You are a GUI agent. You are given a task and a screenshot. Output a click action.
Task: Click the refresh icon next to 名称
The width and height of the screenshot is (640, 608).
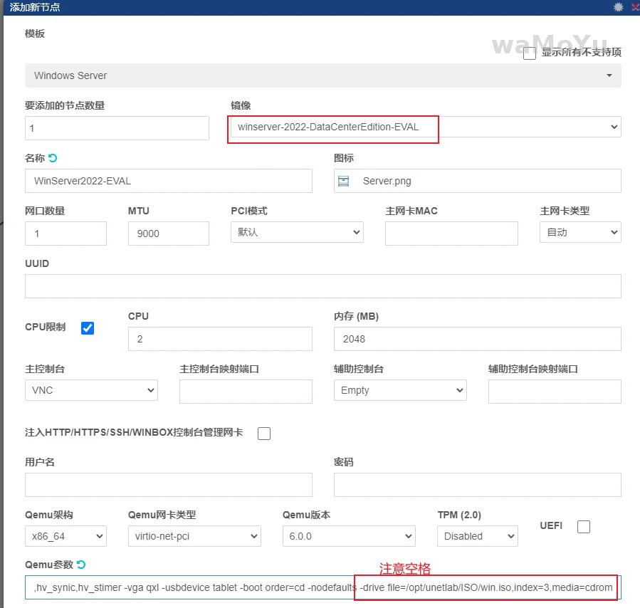click(x=52, y=158)
